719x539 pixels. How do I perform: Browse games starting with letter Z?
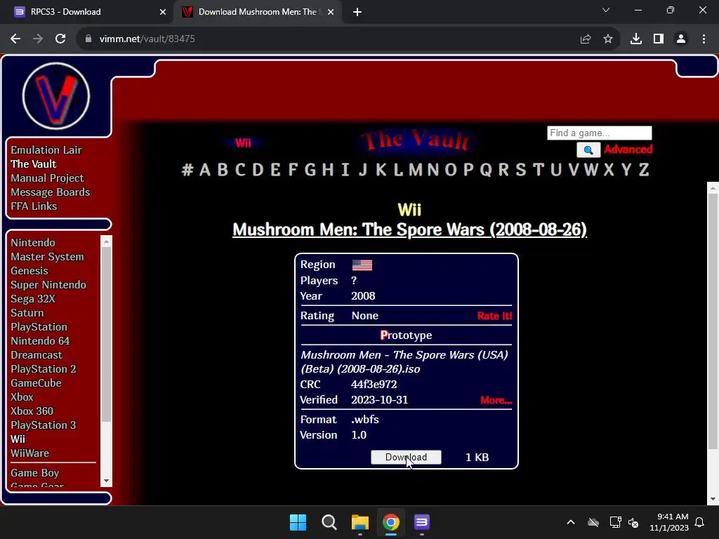coord(645,170)
